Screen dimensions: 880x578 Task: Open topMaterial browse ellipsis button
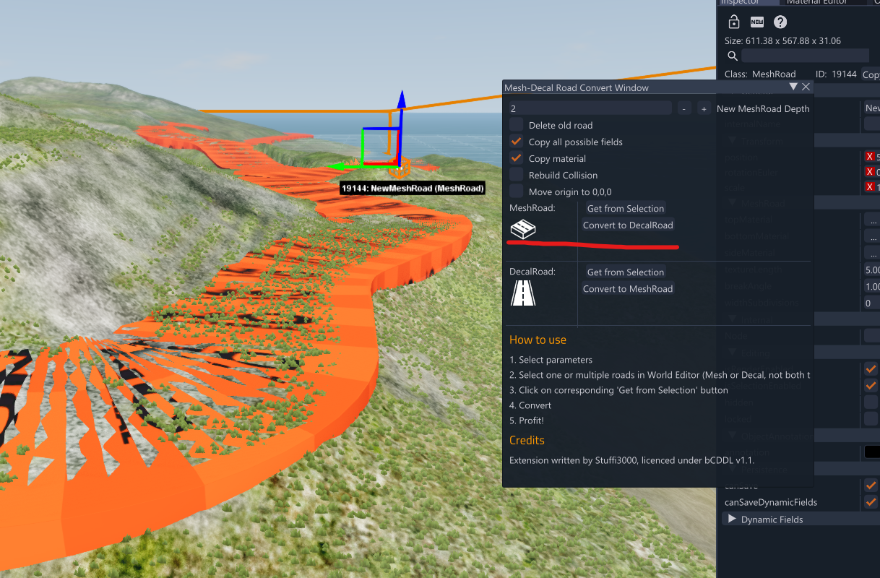[872, 220]
